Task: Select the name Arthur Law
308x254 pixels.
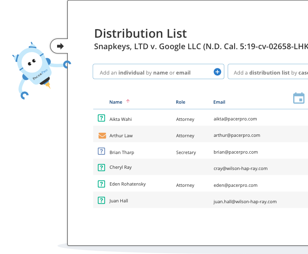Action: click(x=121, y=136)
